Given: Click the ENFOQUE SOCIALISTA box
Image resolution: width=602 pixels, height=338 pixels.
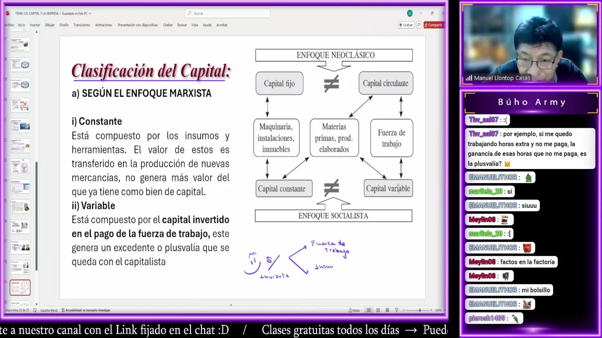Looking at the screenshot, I should 333,216.
